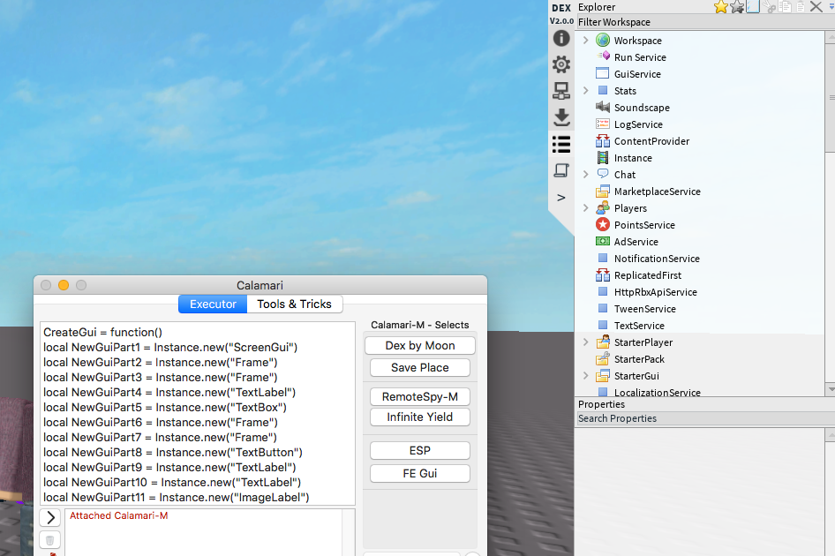
Task: Select Run Service in the Explorer tree
Action: point(640,57)
